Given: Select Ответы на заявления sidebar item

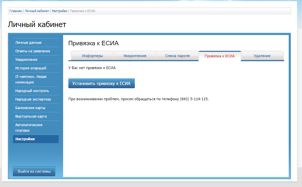Looking at the screenshot, I should (x=32, y=51).
